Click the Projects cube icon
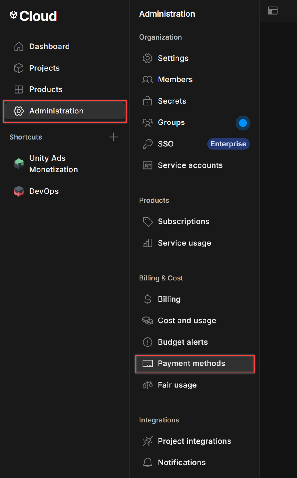This screenshot has height=478, width=297. click(x=19, y=68)
